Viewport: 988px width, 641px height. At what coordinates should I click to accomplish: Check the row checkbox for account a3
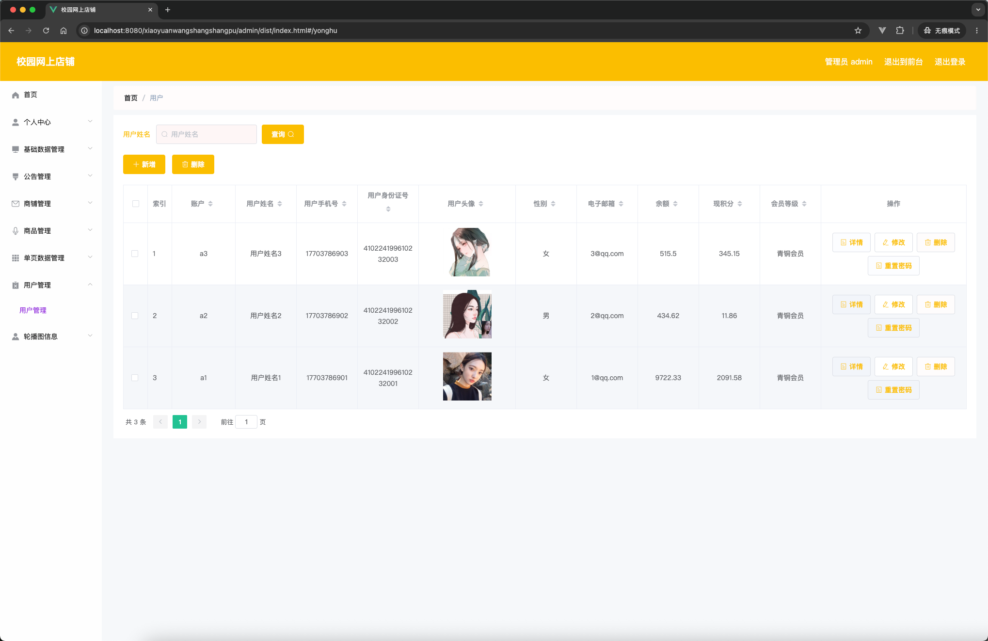(135, 254)
